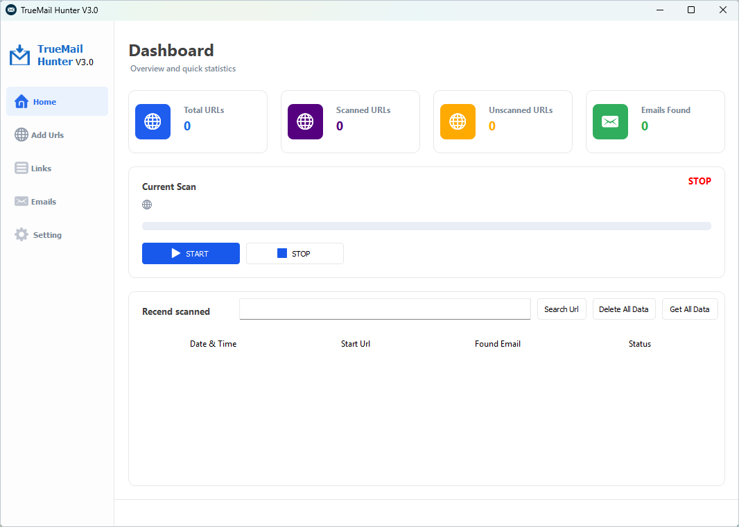Screen dimensions: 739x527
Task: Click the blue Total URLs globe icon
Action: coord(153,121)
